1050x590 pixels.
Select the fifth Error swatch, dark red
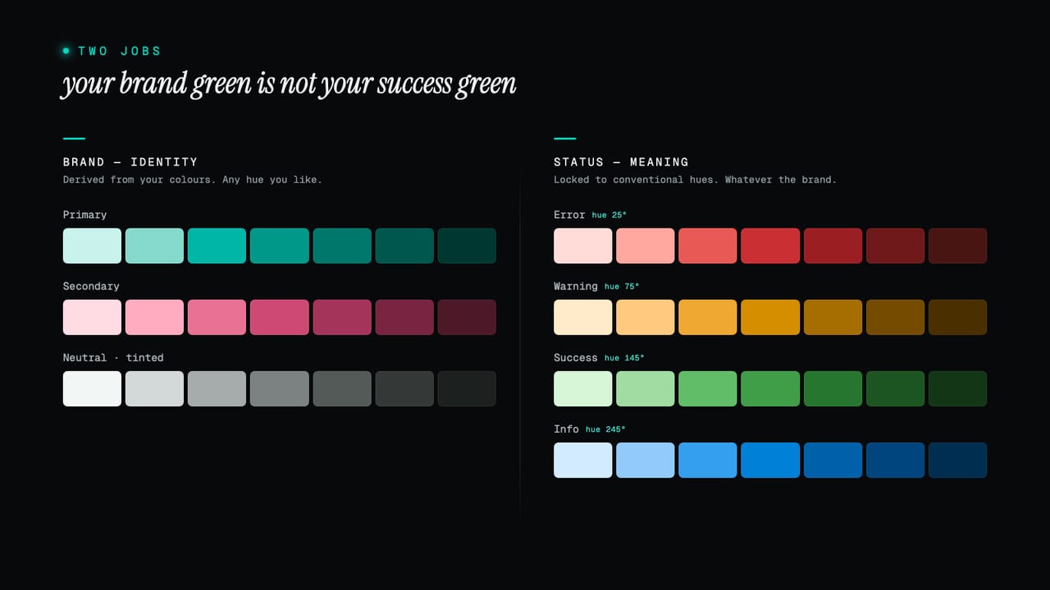point(833,246)
